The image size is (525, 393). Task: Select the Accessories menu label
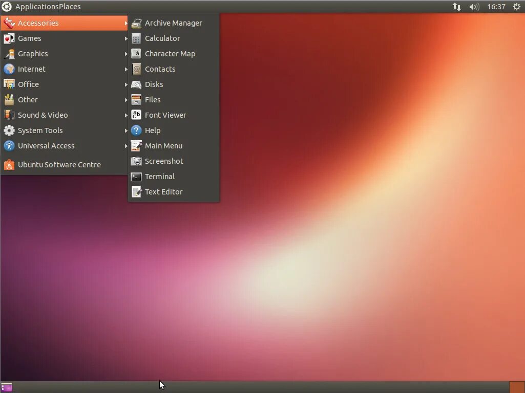[x=38, y=23]
